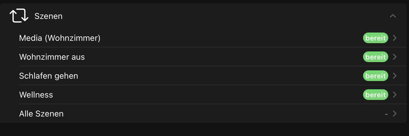
Task: Select the Schlafen gehen scene
Action: point(49,76)
